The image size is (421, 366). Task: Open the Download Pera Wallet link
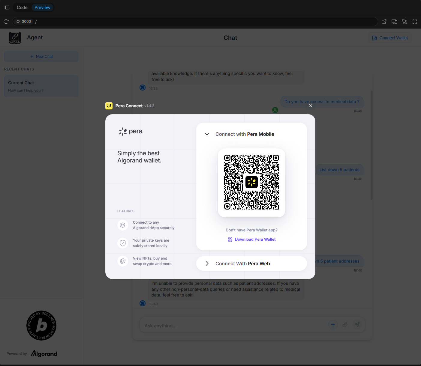point(251,239)
